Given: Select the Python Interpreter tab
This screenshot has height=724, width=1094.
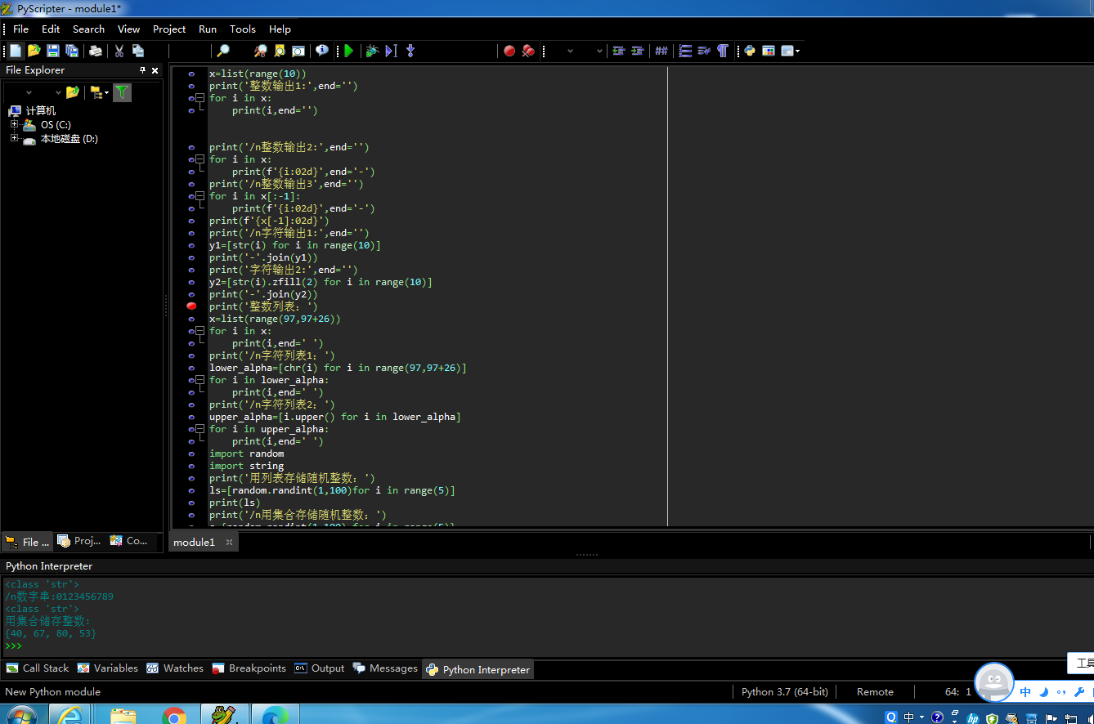Looking at the screenshot, I should [478, 669].
